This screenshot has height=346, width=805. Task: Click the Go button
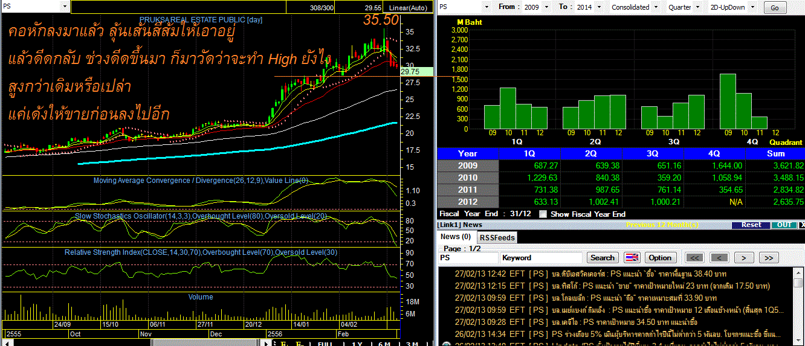coord(775,8)
